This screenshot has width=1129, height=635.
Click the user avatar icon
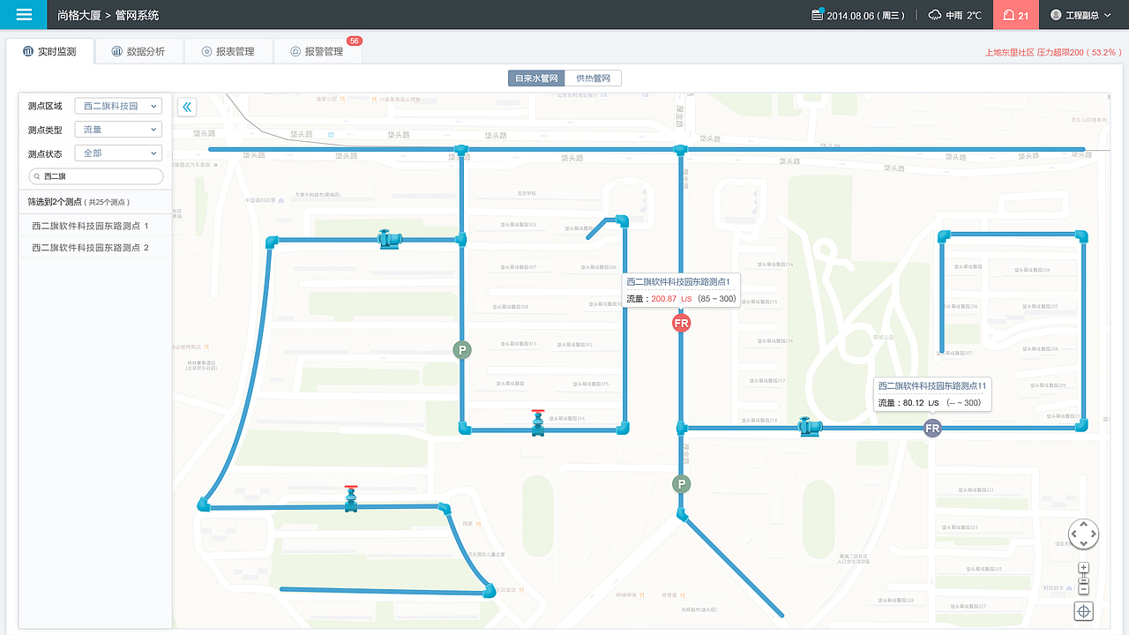point(1056,15)
